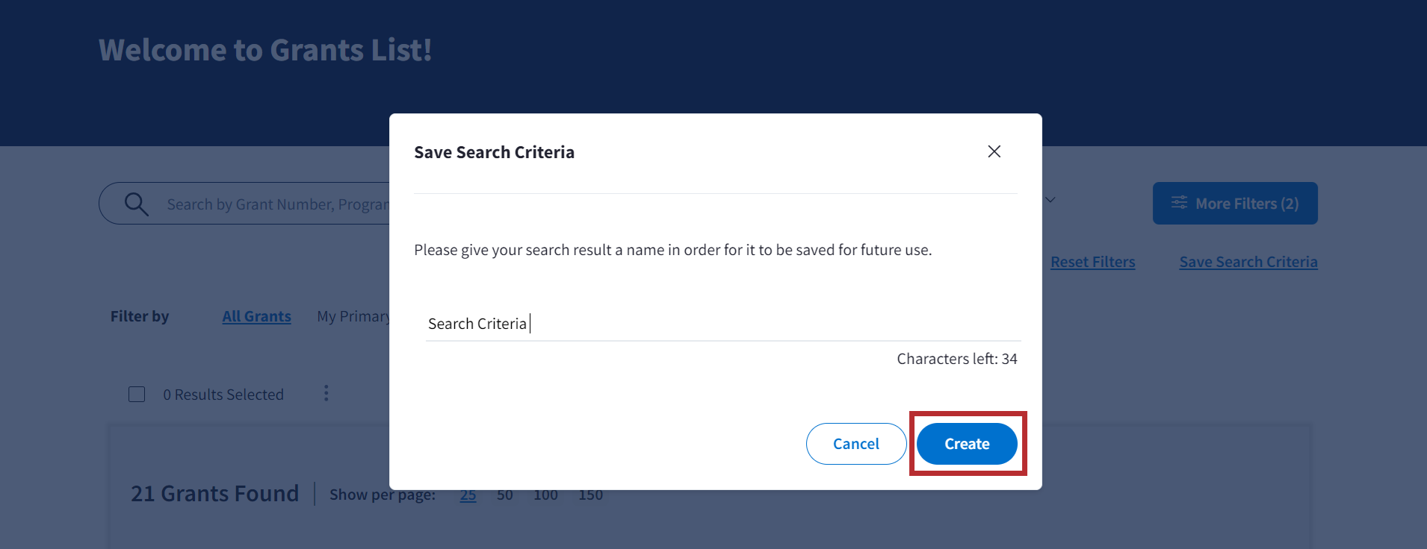Show 100 grants per page
This screenshot has height=549, width=1427.
click(x=545, y=495)
